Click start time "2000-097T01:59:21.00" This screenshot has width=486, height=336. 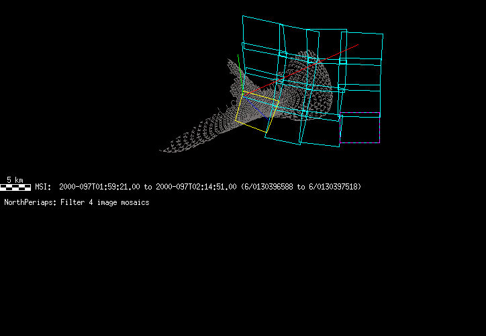coord(99,187)
